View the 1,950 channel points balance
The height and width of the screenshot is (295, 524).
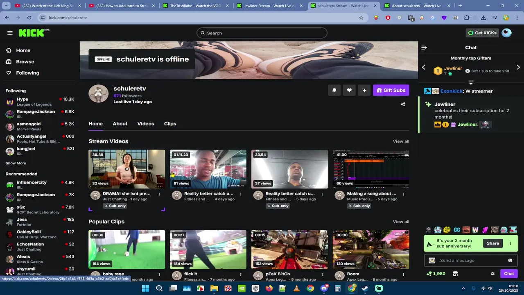pos(436,274)
